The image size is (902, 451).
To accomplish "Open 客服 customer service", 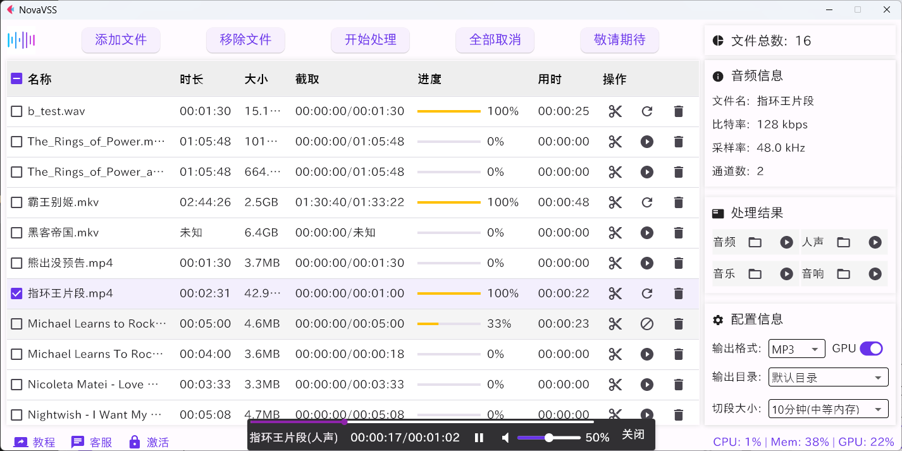I will pos(92,442).
